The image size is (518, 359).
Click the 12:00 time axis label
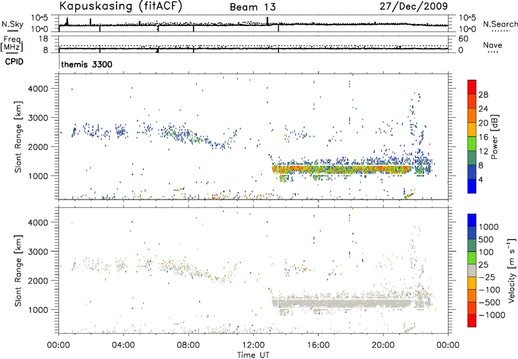(253, 345)
